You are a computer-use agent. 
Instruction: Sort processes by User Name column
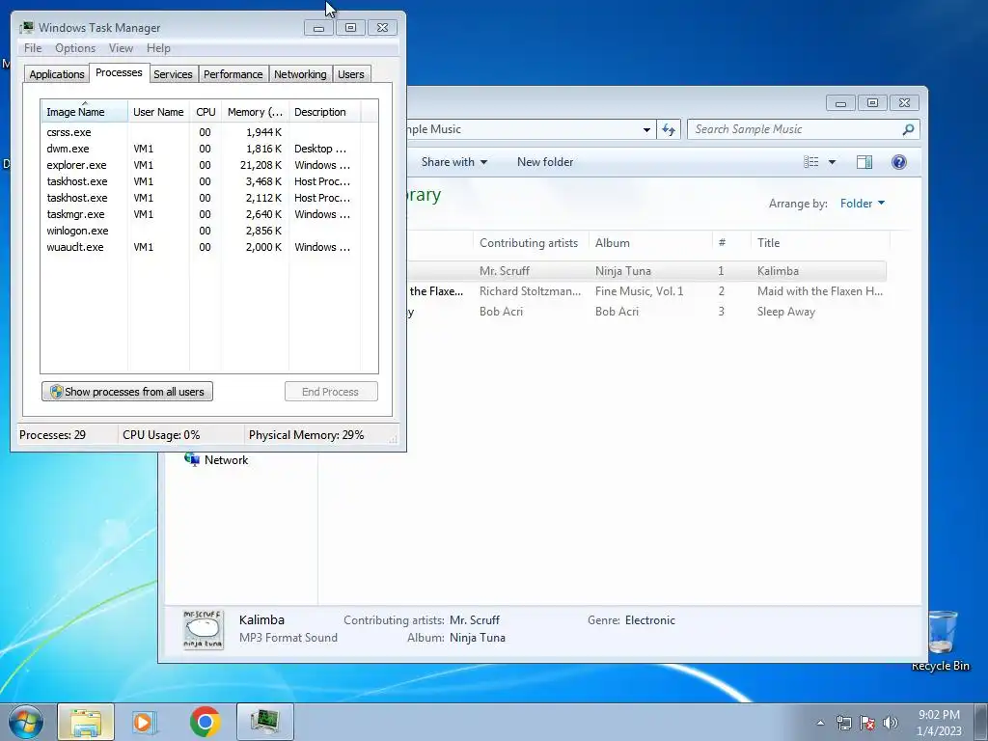(158, 112)
